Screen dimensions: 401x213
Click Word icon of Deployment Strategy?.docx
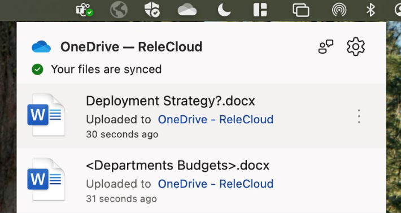pyautogui.click(x=46, y=115)
